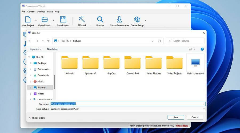240x133 pixels.
Task: Click the New Project toolbar icon
Action: point(28,20)
